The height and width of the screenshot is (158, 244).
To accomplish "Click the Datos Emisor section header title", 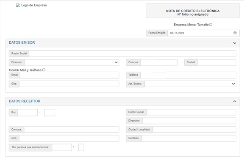I will (22, 42).
